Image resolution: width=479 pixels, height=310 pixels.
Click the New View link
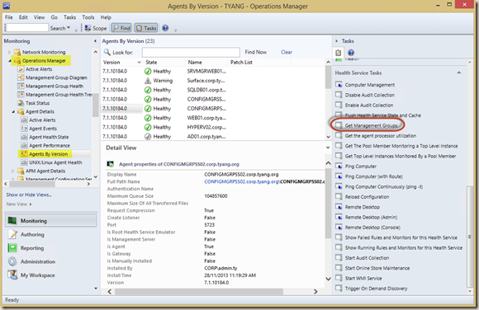pos(19,204)
